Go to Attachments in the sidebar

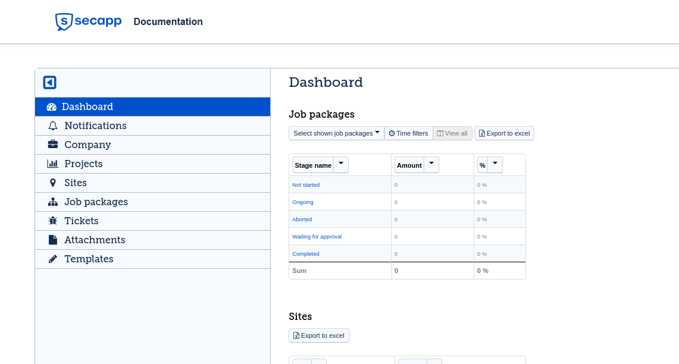[152, 240]
